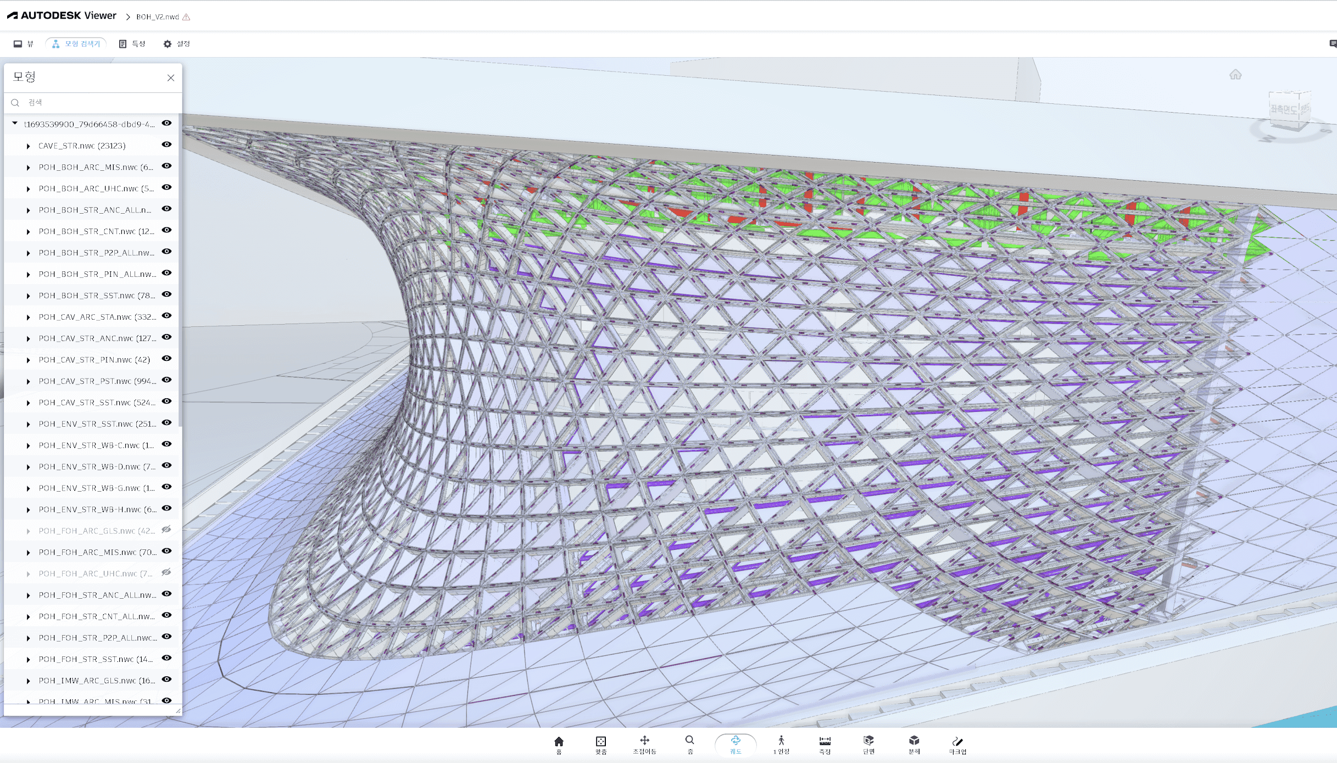Select the Measure (측정) tool
The height and width of the screenshot is (763, 1337).
click(x=825, y=744)
